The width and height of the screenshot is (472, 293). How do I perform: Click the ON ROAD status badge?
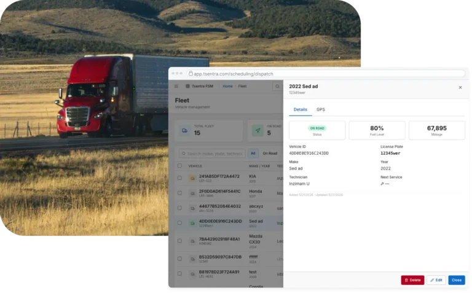[x=317, y=128]
